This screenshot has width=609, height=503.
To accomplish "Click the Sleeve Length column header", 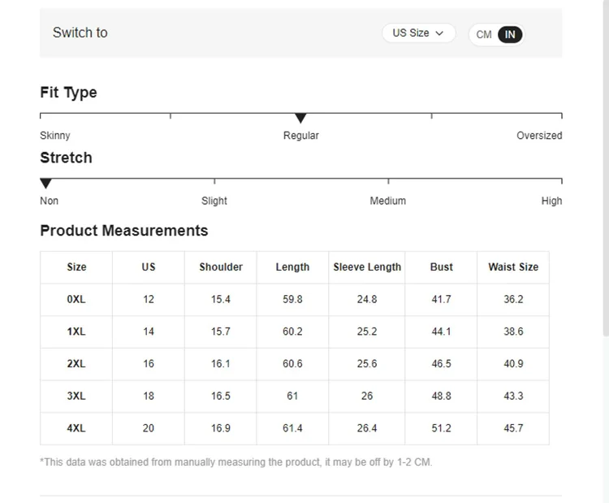I will coord(367,267).
